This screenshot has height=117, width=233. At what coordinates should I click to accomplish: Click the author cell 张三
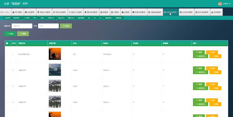coord(75,54)
